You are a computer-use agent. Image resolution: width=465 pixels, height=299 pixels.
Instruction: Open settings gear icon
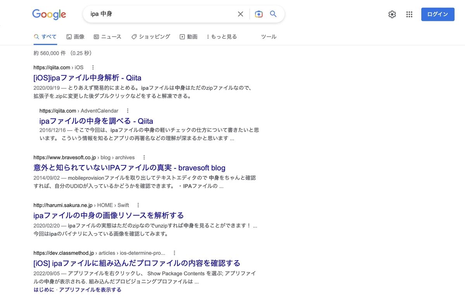point(392,14)
